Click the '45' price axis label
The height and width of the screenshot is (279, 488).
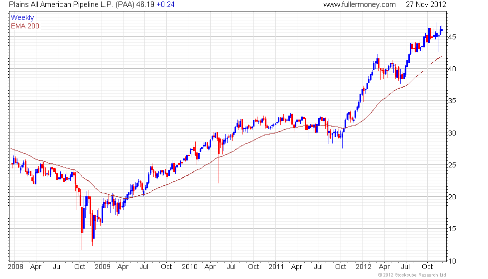pyautogui.click(x=452, y=37)
